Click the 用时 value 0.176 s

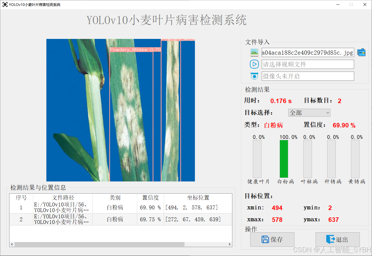[x=281, y=101]
